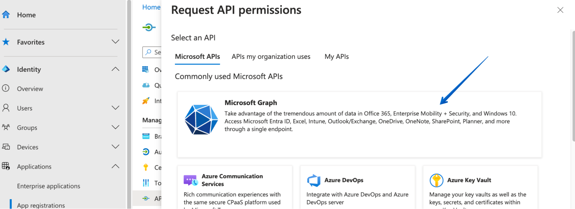Click the Azure Key Vault key icon
This screenshot has width=575, height=209.
pos(436,180)
